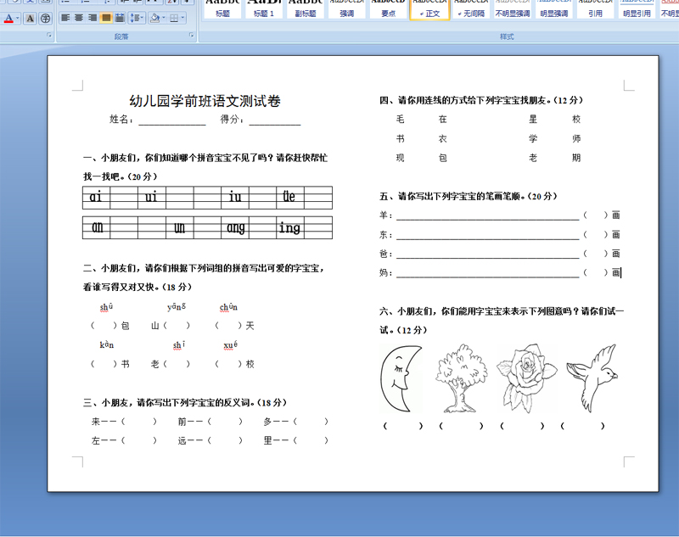Screen dimensions: 679x537
Task: Click the pinyin 'kàn' above 书
Action: coord(107,345)
